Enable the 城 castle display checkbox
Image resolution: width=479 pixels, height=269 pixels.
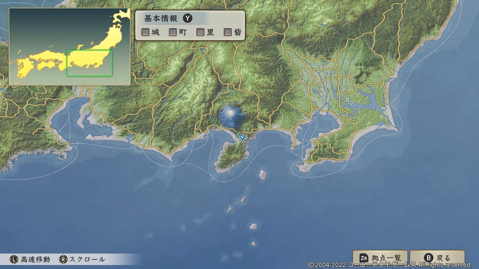pyautogui.click(x=145, y=32)
